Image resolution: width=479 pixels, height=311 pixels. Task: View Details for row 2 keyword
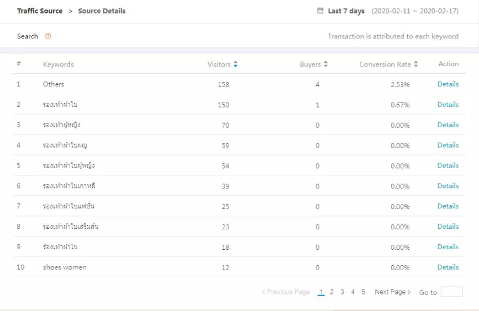pyautogui.click(x=448, y=105)
